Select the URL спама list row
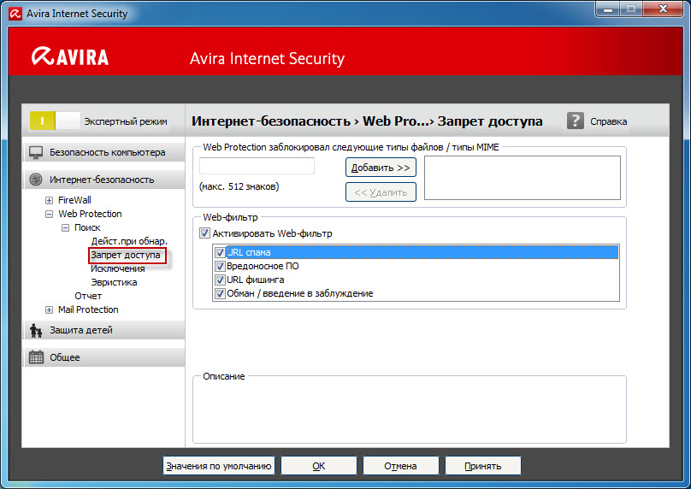Image resolution: width=691 pixels, height=489 pixels. (x=416, y=252)
